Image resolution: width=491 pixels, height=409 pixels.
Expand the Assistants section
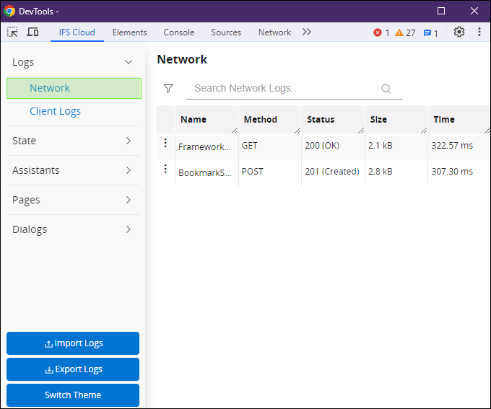pos(129,170)
